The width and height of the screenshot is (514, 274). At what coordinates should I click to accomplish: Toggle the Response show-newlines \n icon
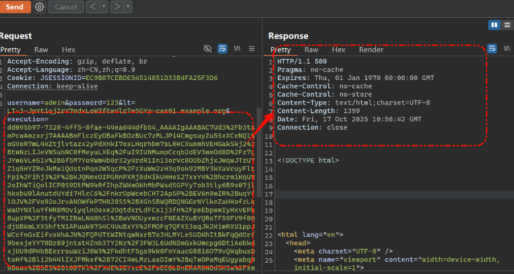[x=507, y=48]
